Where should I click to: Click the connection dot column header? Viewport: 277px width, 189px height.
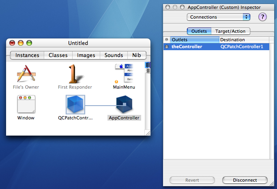pos(166,40)
